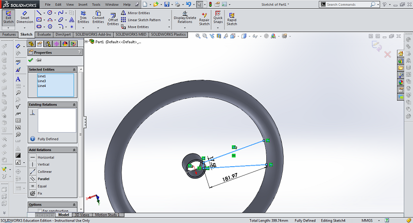The image size is (413, 223).
Task: Click the Convert Entities tool
Action: click(98, 17)
